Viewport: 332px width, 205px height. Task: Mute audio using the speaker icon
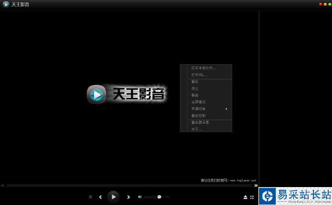click(x=140, y=197)
